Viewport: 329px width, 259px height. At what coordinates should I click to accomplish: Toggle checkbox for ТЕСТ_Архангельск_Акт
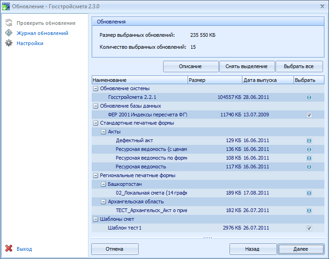pyautogui.click(x=309, y=211)
